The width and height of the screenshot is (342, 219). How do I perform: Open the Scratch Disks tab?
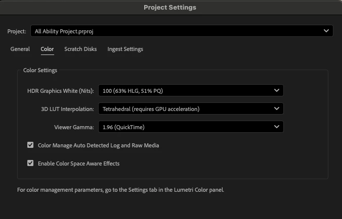[80, 49]
